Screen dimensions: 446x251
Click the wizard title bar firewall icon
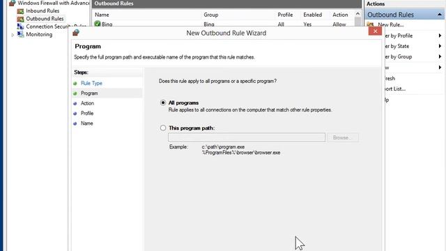coord(76,33)
